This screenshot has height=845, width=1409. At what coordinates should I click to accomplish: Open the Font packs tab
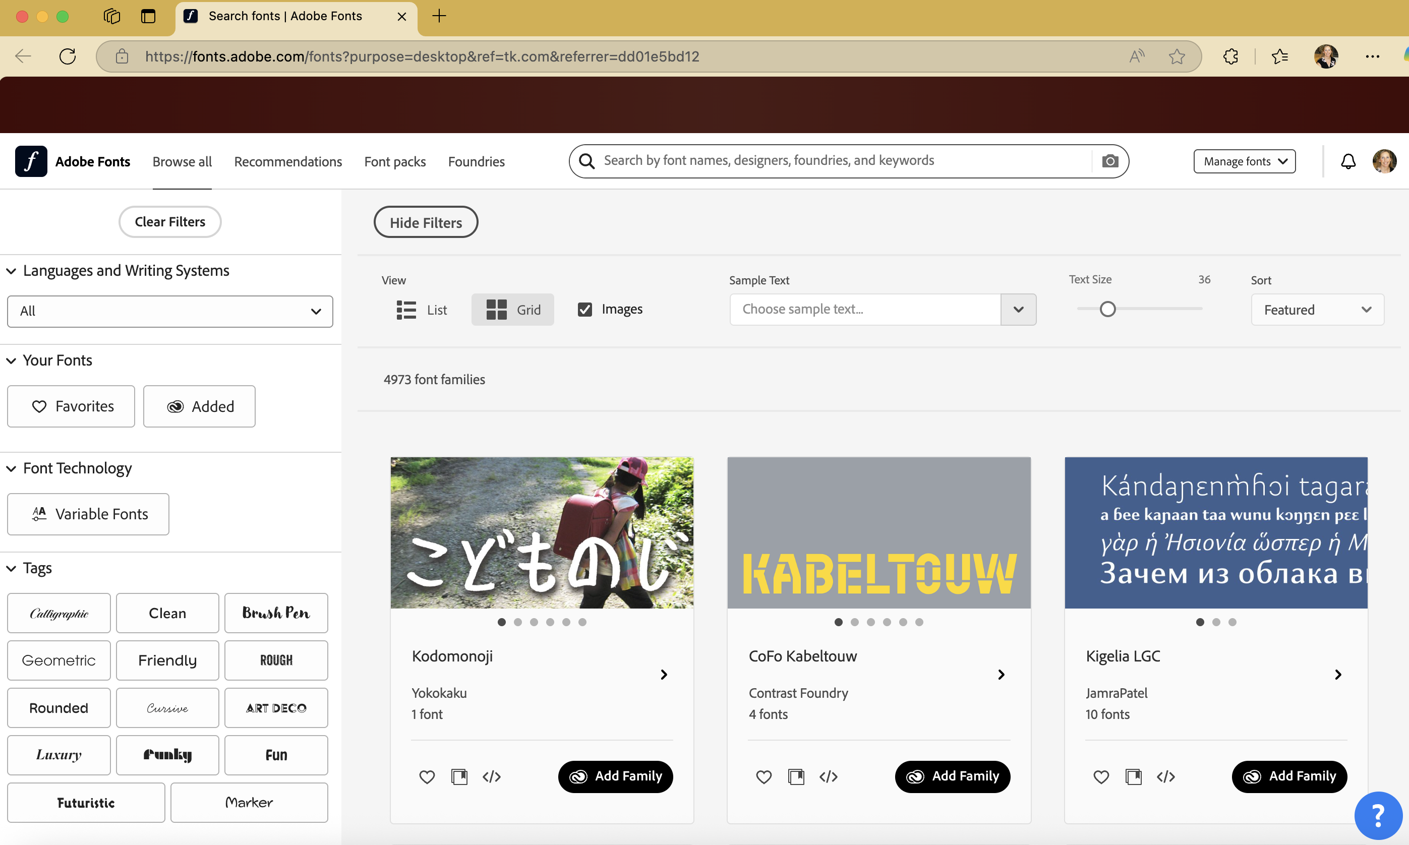tap(395, 162)
